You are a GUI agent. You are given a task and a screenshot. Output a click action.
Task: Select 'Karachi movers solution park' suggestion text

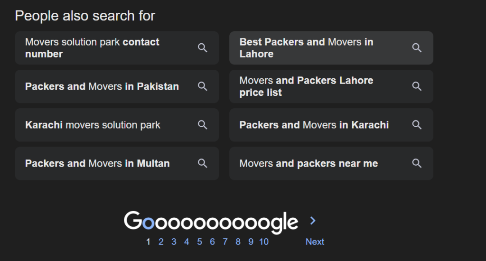93,125
